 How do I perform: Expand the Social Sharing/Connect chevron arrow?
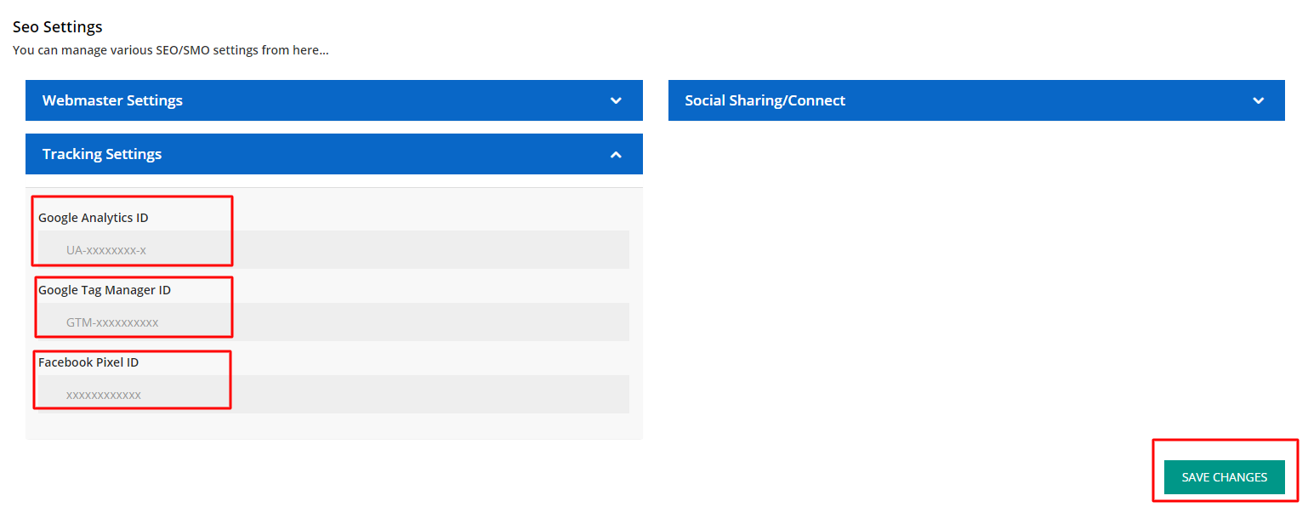1258,100
